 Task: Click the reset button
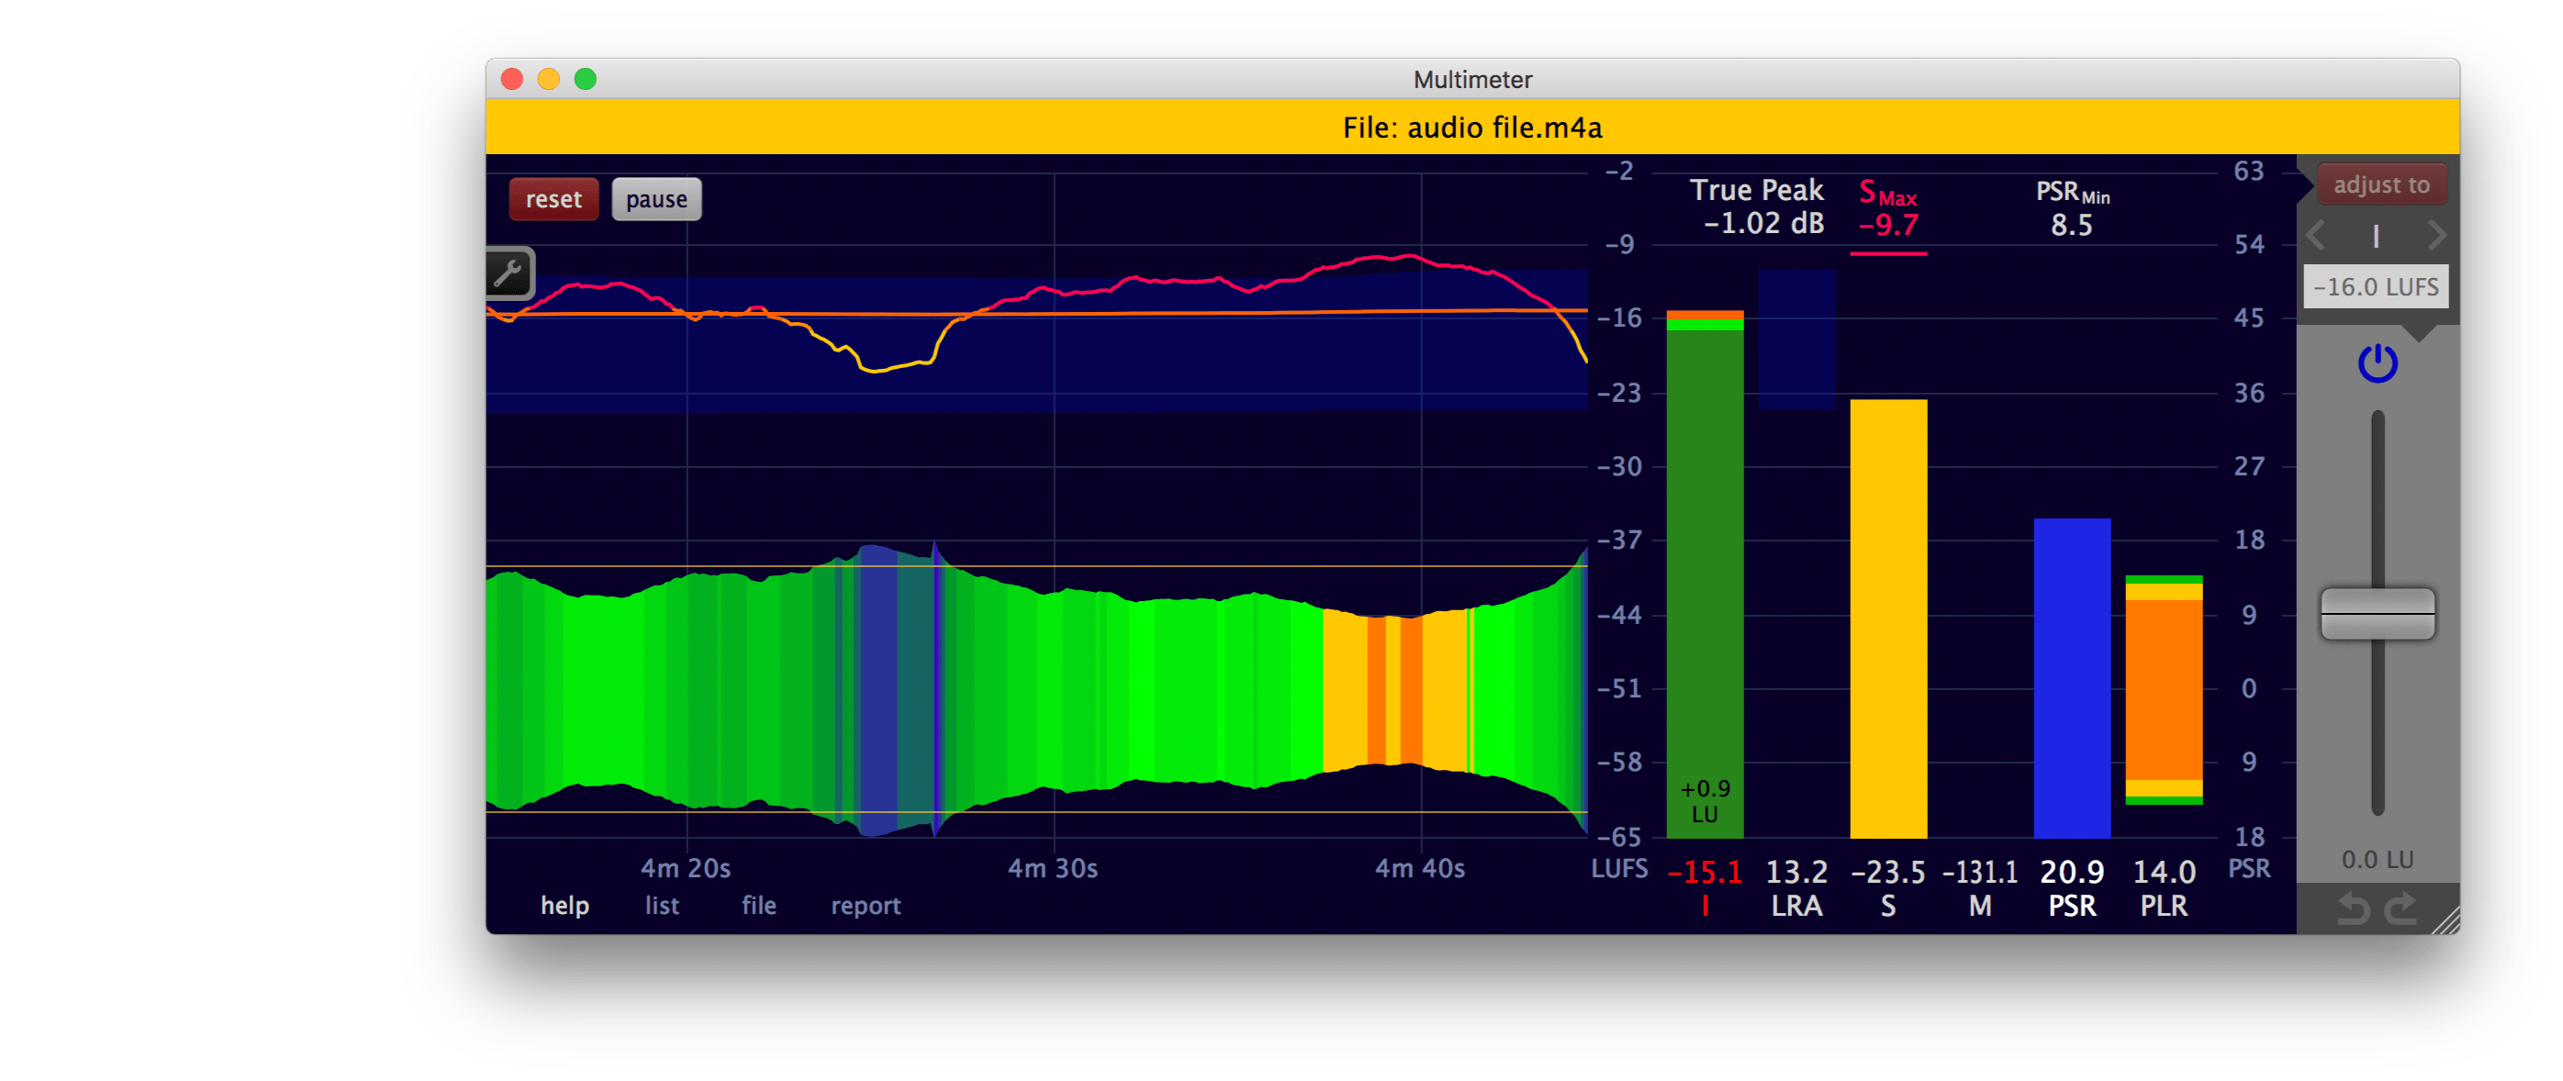pos(554,199)
